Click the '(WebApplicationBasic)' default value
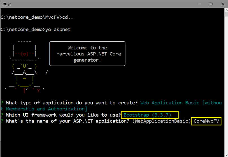The image size is (228, 157). pyautogui.click(x=161, y=121)
